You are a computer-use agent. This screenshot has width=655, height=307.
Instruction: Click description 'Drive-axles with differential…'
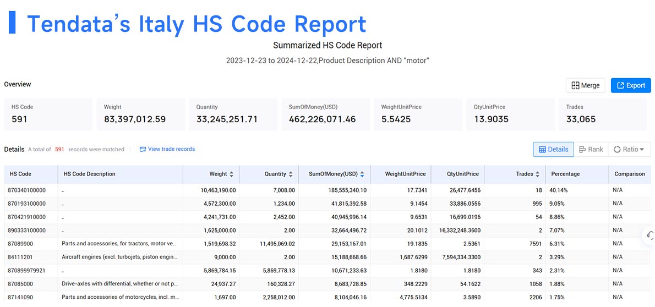click(121, 283)
